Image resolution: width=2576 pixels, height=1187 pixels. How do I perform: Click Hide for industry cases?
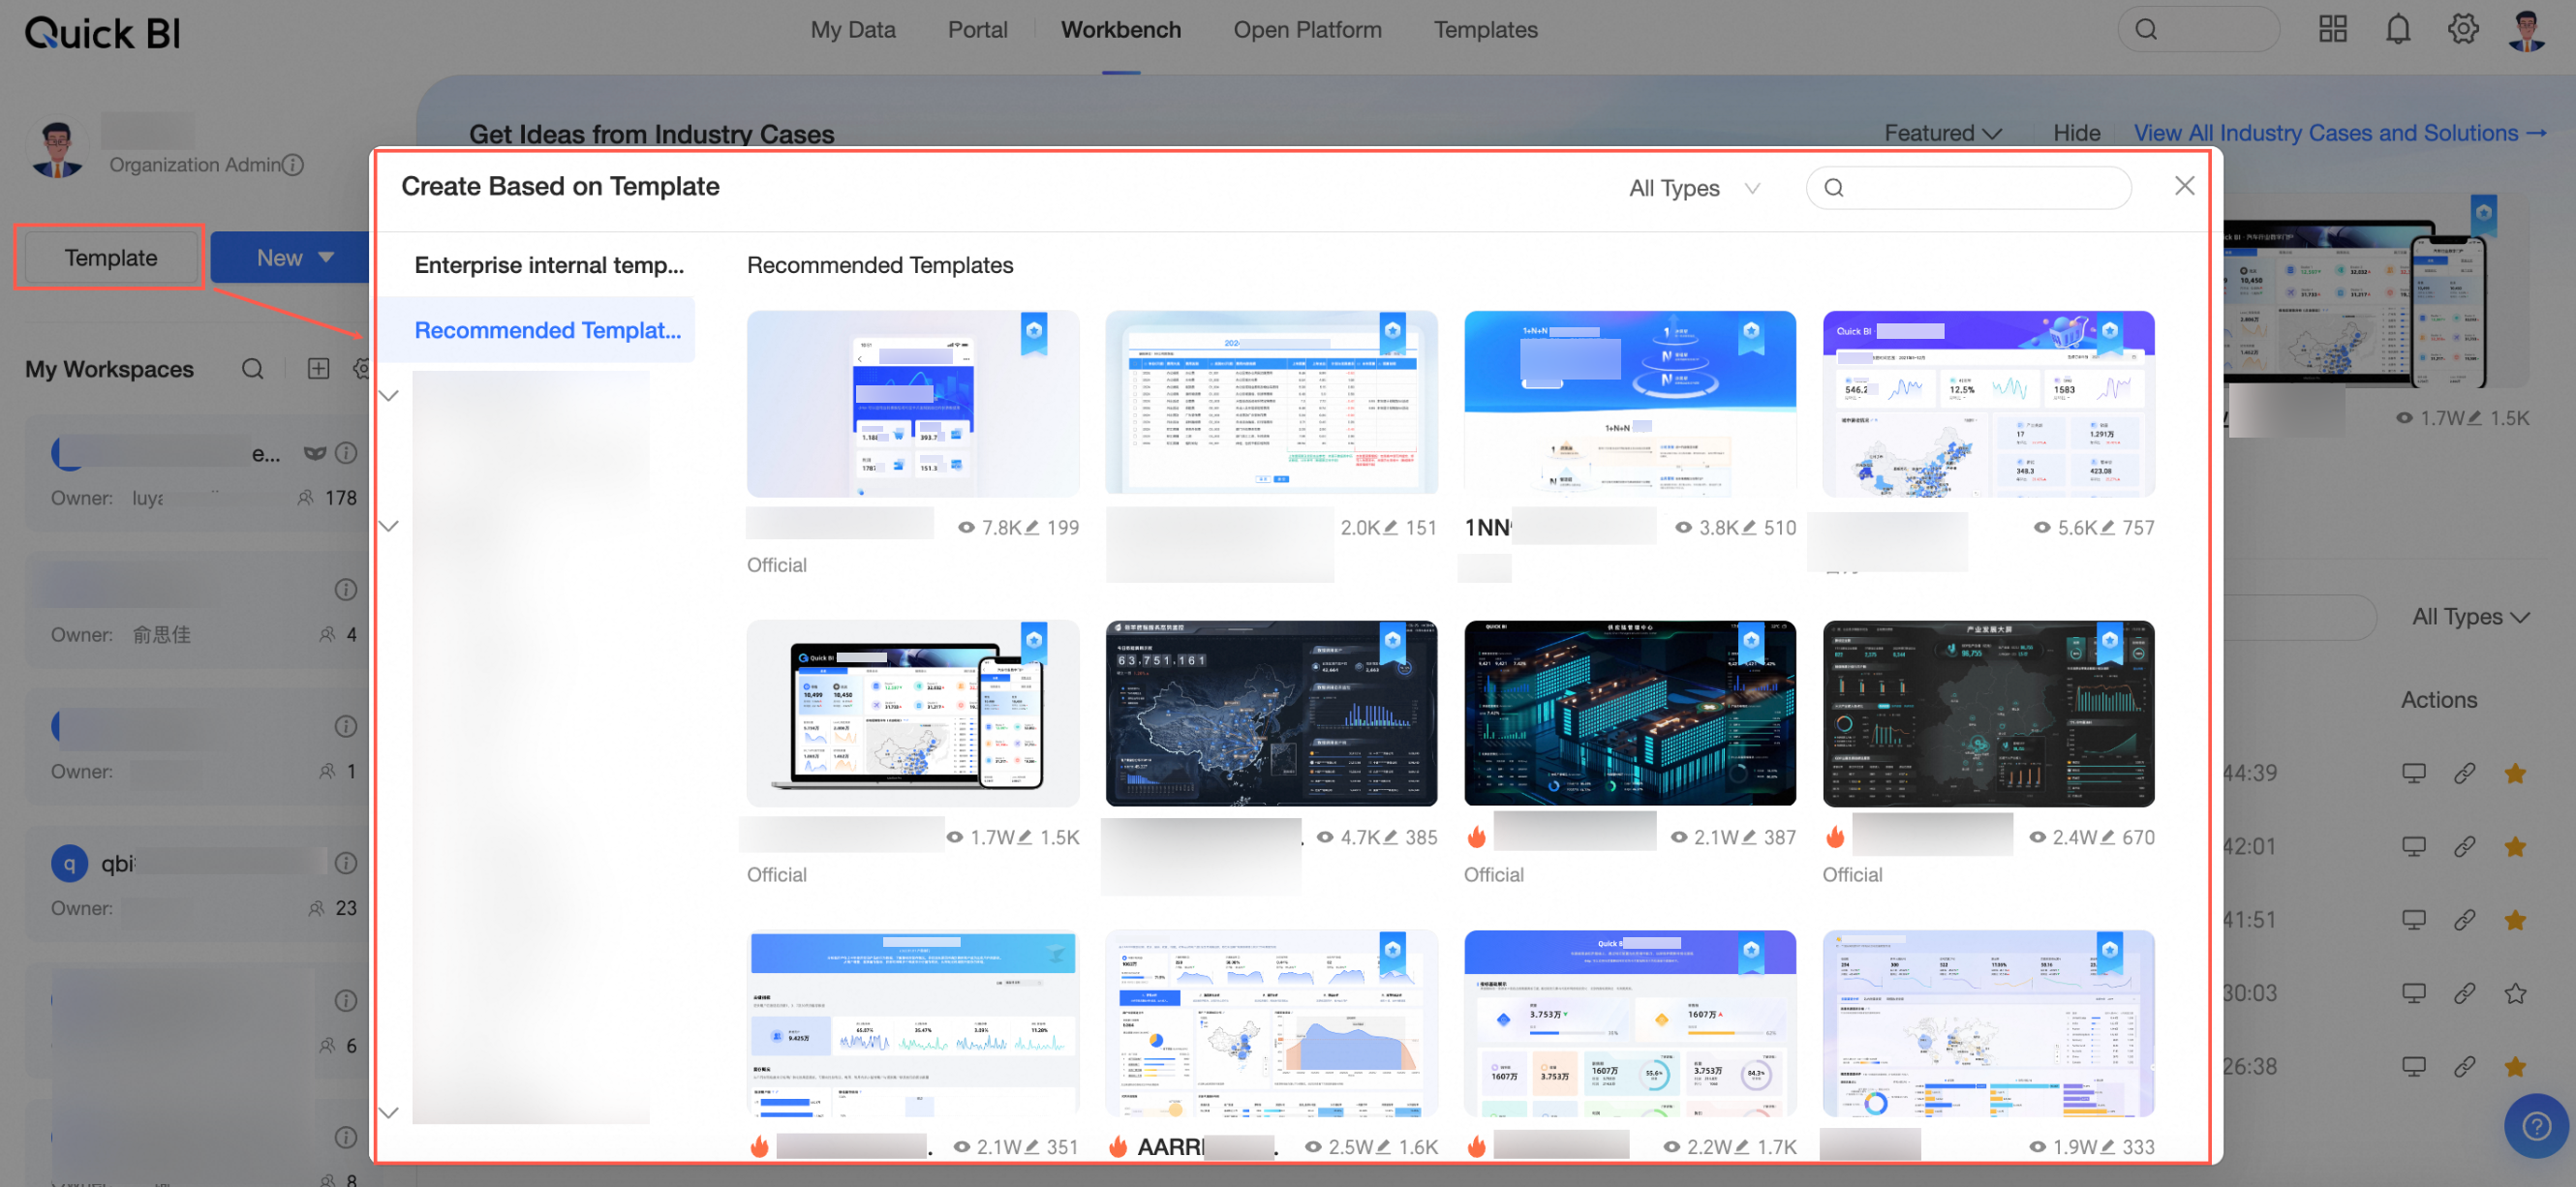[2076, 133]
